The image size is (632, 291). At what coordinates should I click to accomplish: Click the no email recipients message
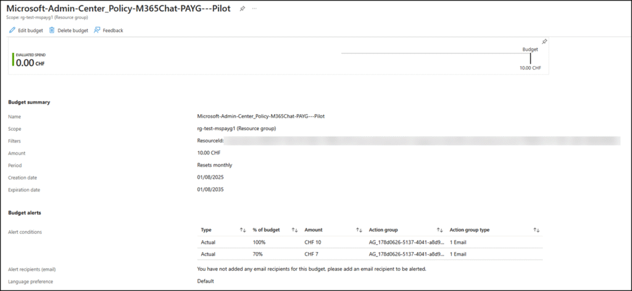[312, 269]
